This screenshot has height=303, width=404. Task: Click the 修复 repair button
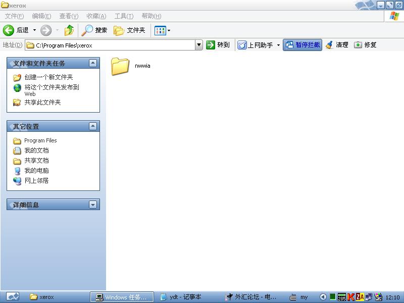(x=365, y=45)
